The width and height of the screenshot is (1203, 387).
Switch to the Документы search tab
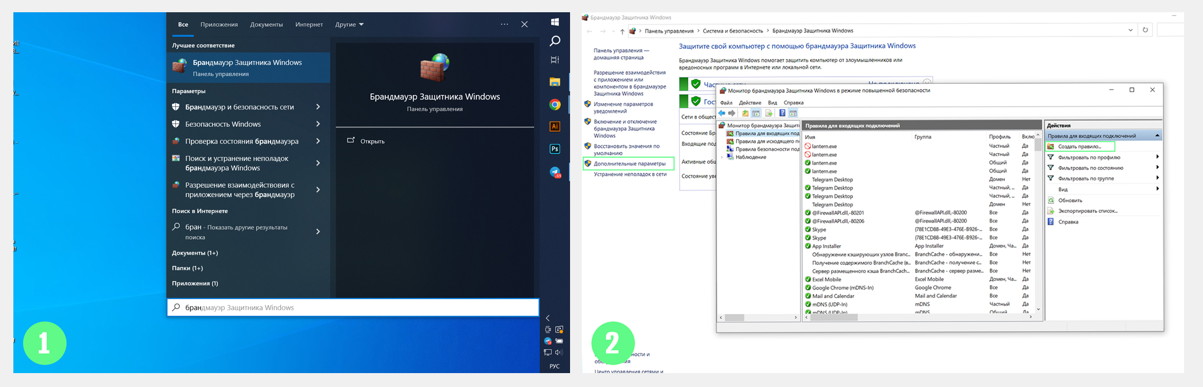[267, 24]
